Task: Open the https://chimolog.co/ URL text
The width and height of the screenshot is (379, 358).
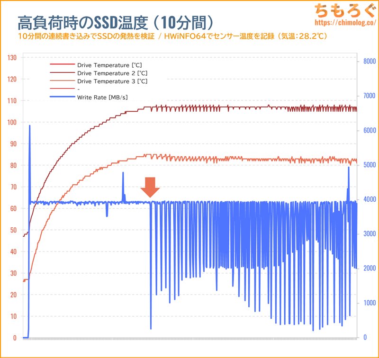Action: point(346,22)
